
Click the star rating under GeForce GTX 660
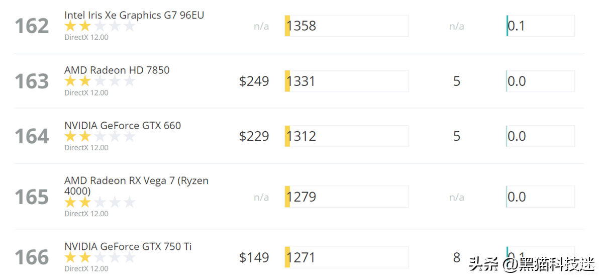pos(100,137)
